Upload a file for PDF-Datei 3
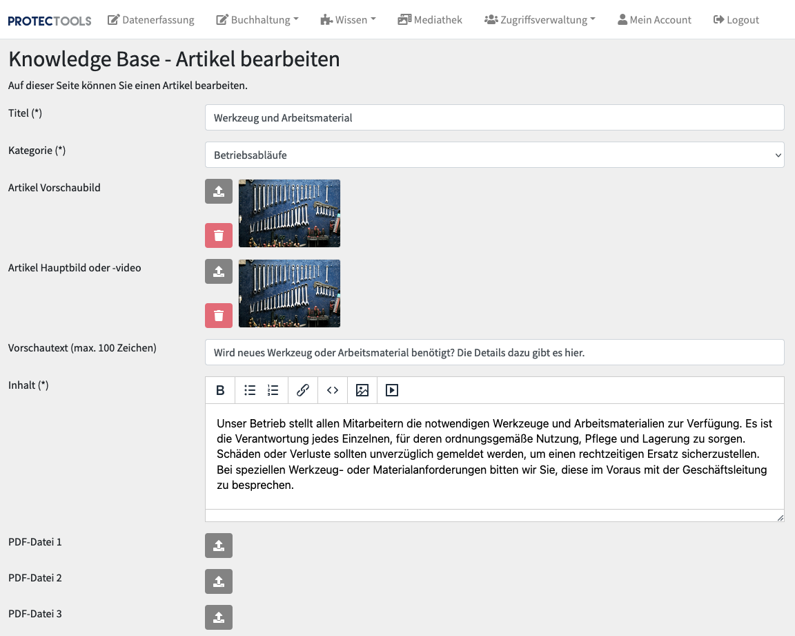795x636 pixels. (219, 617)
